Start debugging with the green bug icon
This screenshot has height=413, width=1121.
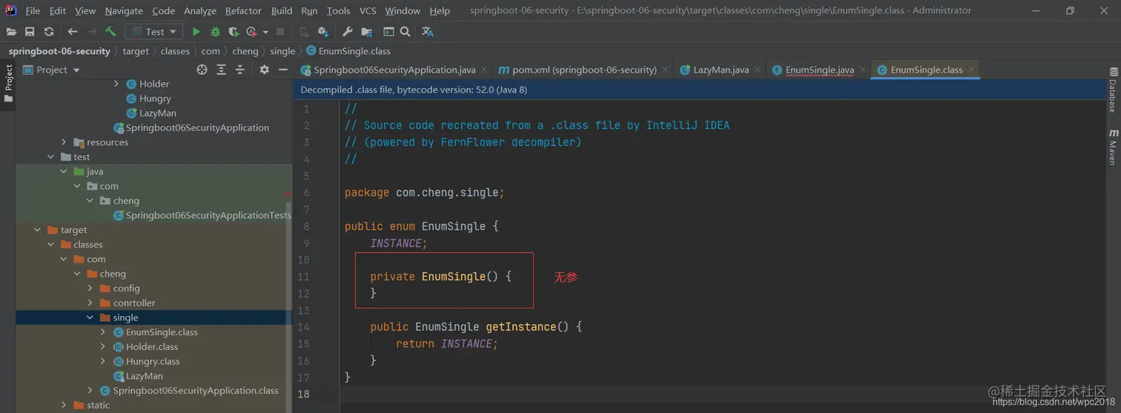[x=215, y=32]
